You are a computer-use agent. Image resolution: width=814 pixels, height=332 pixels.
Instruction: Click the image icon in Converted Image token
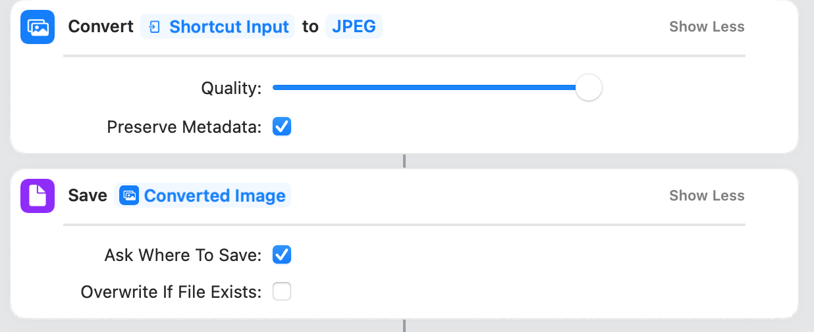point(129,196)
